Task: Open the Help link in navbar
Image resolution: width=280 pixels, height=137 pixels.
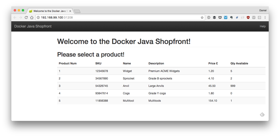Action: [262, 26]
